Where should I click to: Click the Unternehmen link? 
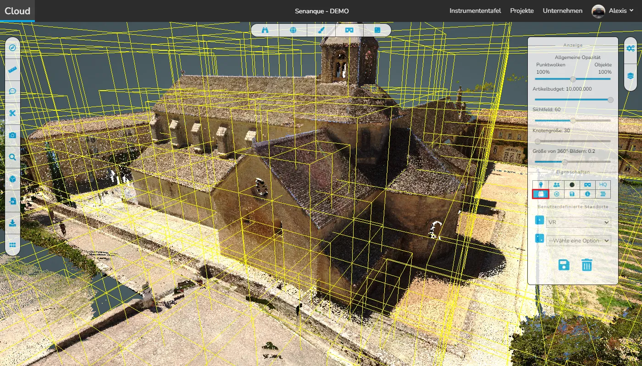(x=563, y=11)
